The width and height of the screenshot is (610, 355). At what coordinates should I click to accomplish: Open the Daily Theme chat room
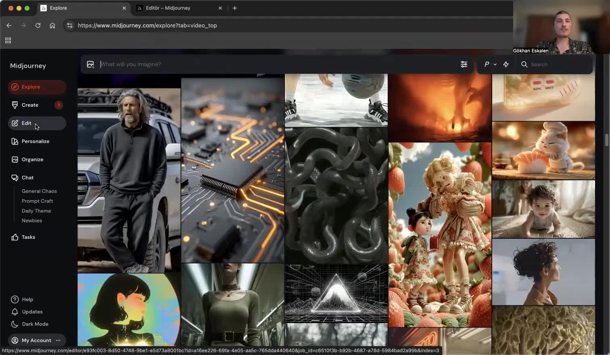[x=36, y=211]
